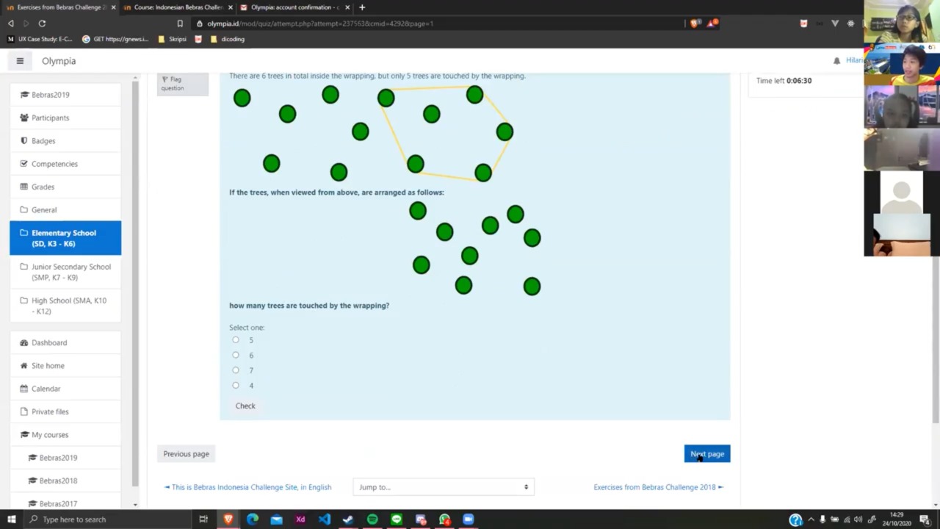Open the Bebras Indonesia Challenge Site link
Viewport: 940px width, 529px height.
tap(248, 487)
